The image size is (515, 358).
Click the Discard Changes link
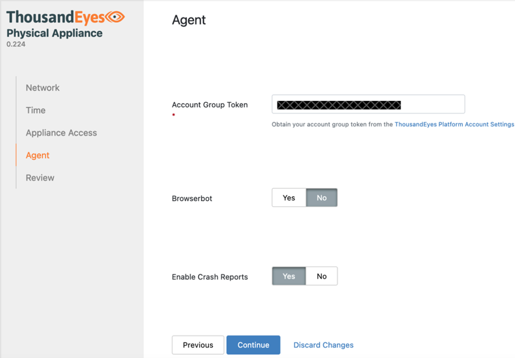[x=324, y=345]
